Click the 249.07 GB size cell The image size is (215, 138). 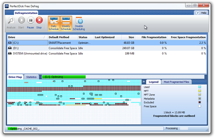click(128, 48)
